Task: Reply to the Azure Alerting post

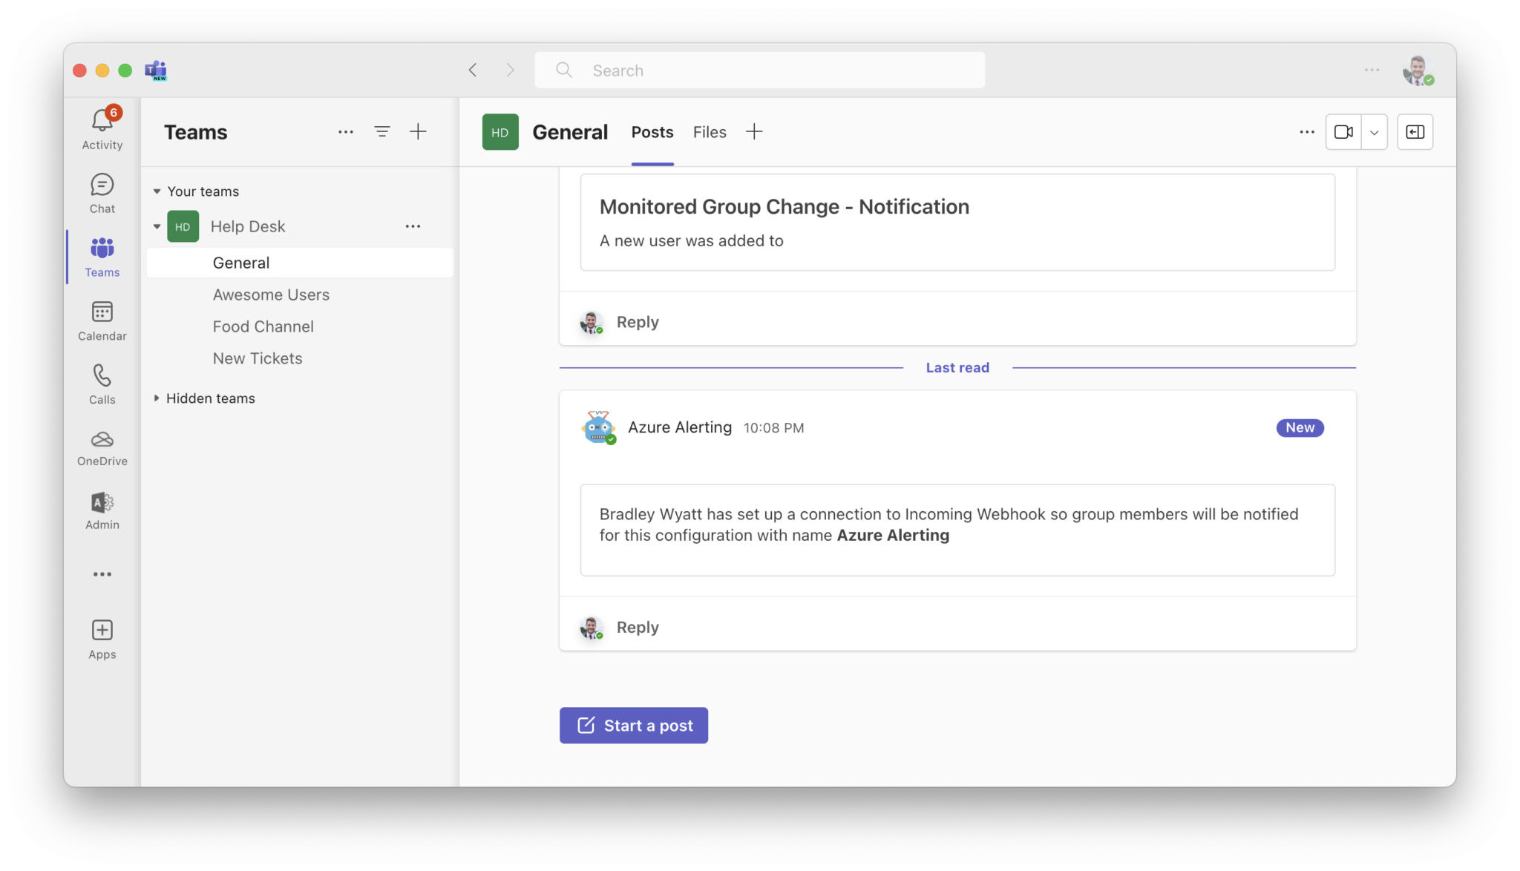Action: (x=638, y=627)
